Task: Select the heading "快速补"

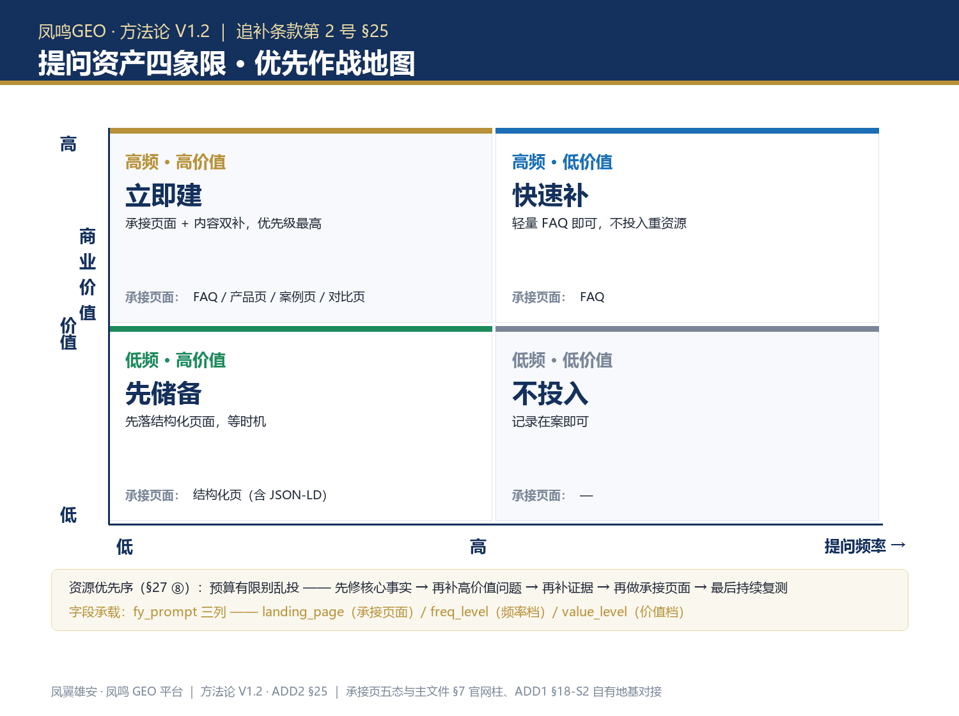Action: coord(550,196)
